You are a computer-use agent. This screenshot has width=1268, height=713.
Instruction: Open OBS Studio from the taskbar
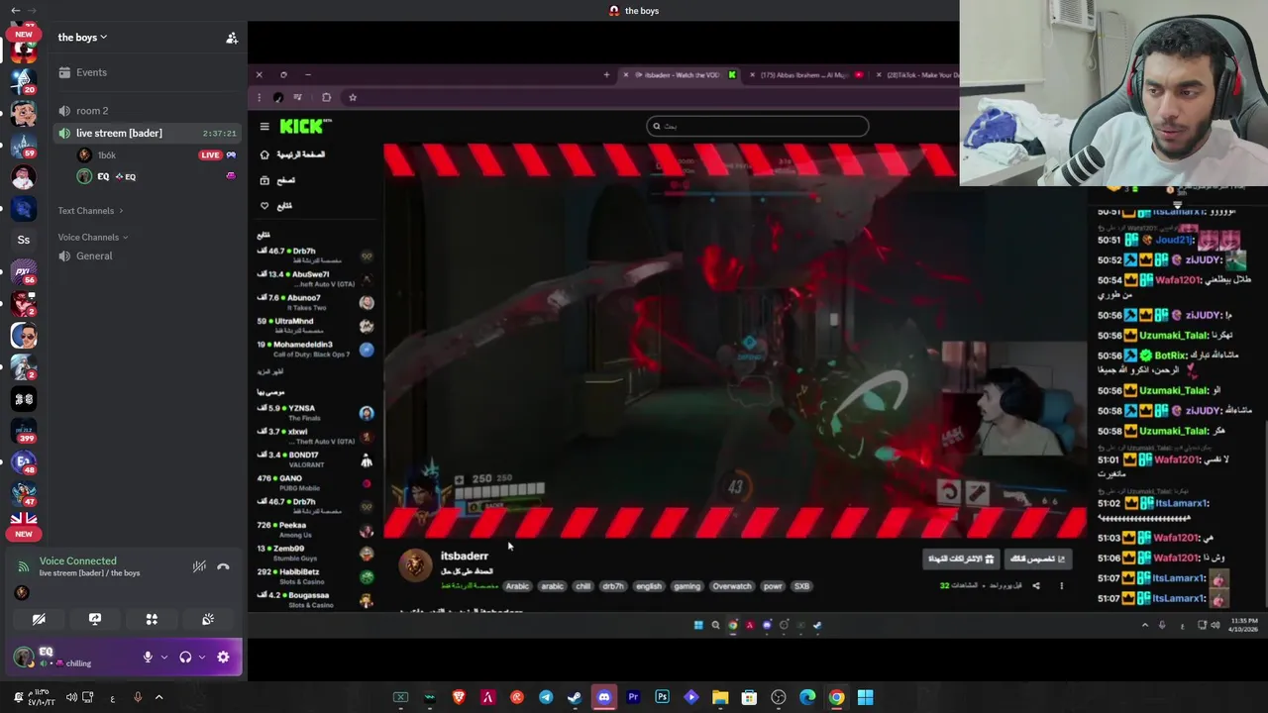click(x=779, y=697)
